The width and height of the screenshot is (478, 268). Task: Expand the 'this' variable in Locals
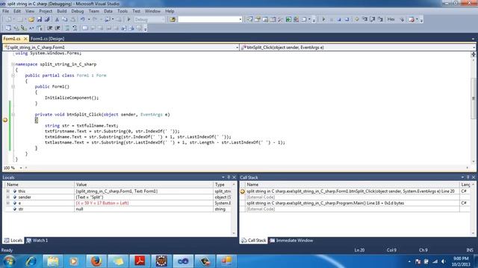(x=8, y=191)
